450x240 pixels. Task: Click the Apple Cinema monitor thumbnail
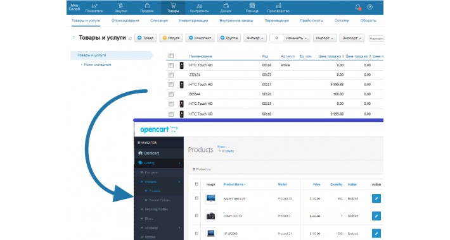[x=210, y=198]
